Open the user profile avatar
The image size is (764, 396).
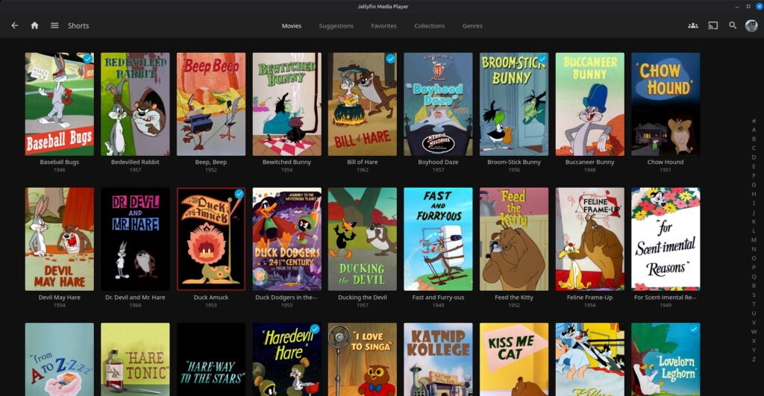(751, 26)
